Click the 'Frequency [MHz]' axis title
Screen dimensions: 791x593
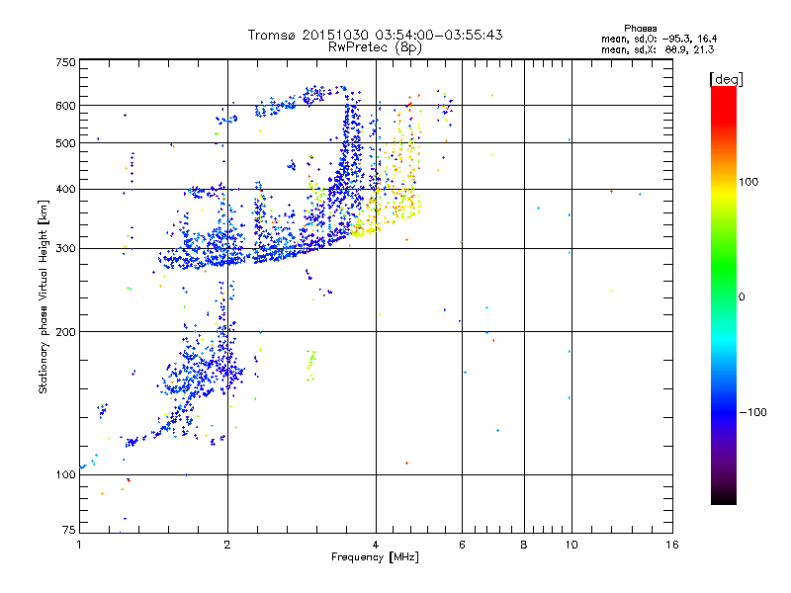point(375,557)
